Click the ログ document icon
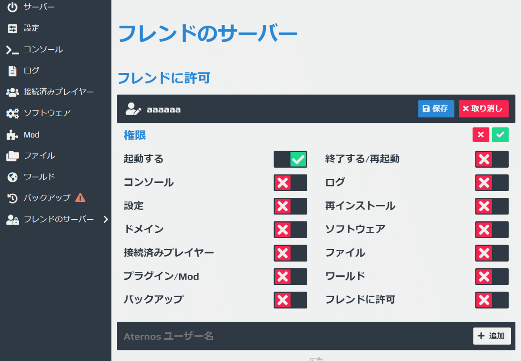This screenshot has width=521, height=361. [12, 70]
